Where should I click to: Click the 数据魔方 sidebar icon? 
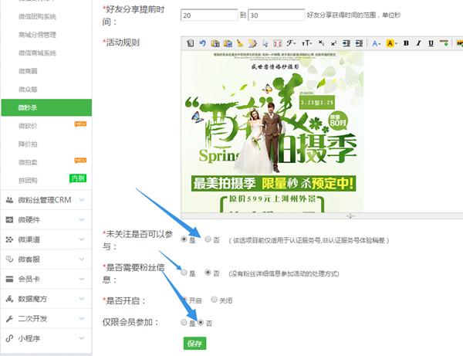9,299
